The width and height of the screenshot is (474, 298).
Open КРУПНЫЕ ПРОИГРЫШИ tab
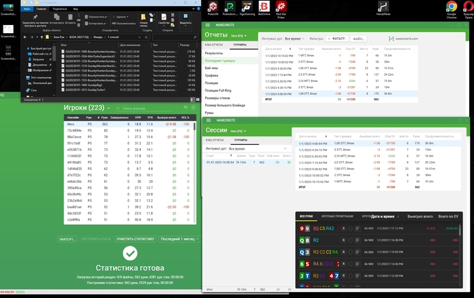[x=337, y=217]
